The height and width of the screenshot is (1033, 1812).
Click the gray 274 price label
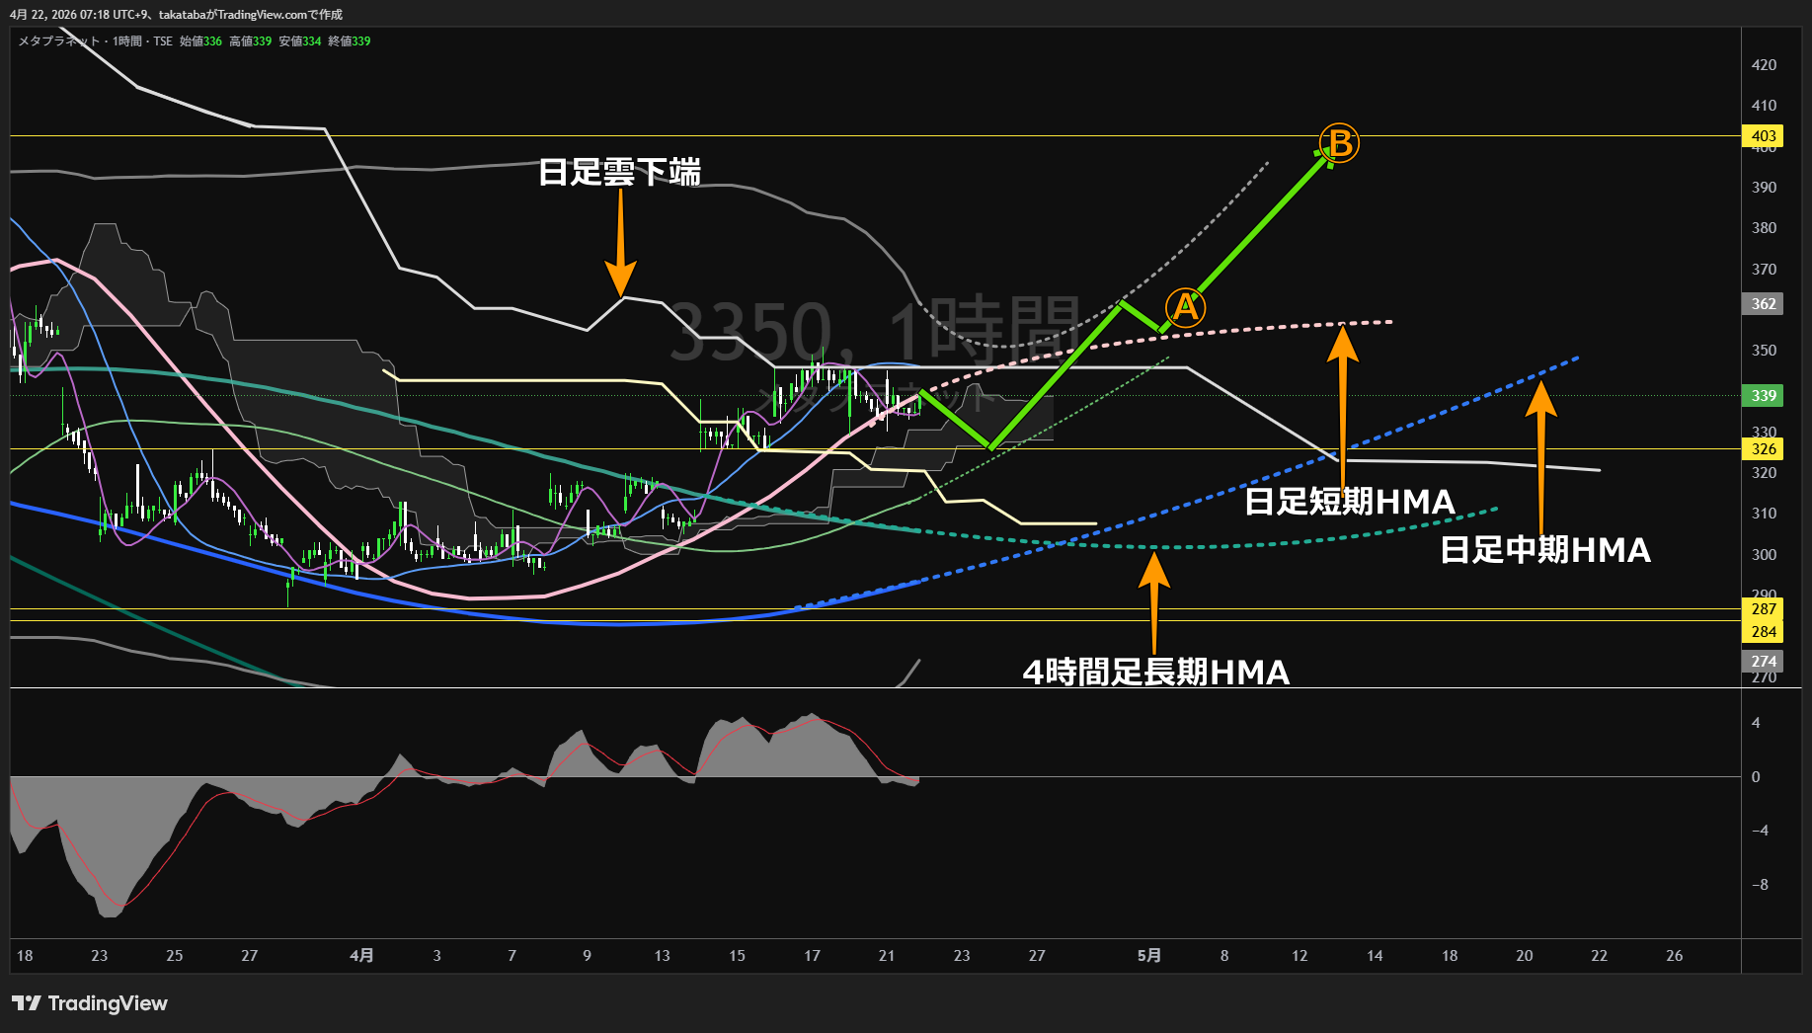coord(1764,662)
